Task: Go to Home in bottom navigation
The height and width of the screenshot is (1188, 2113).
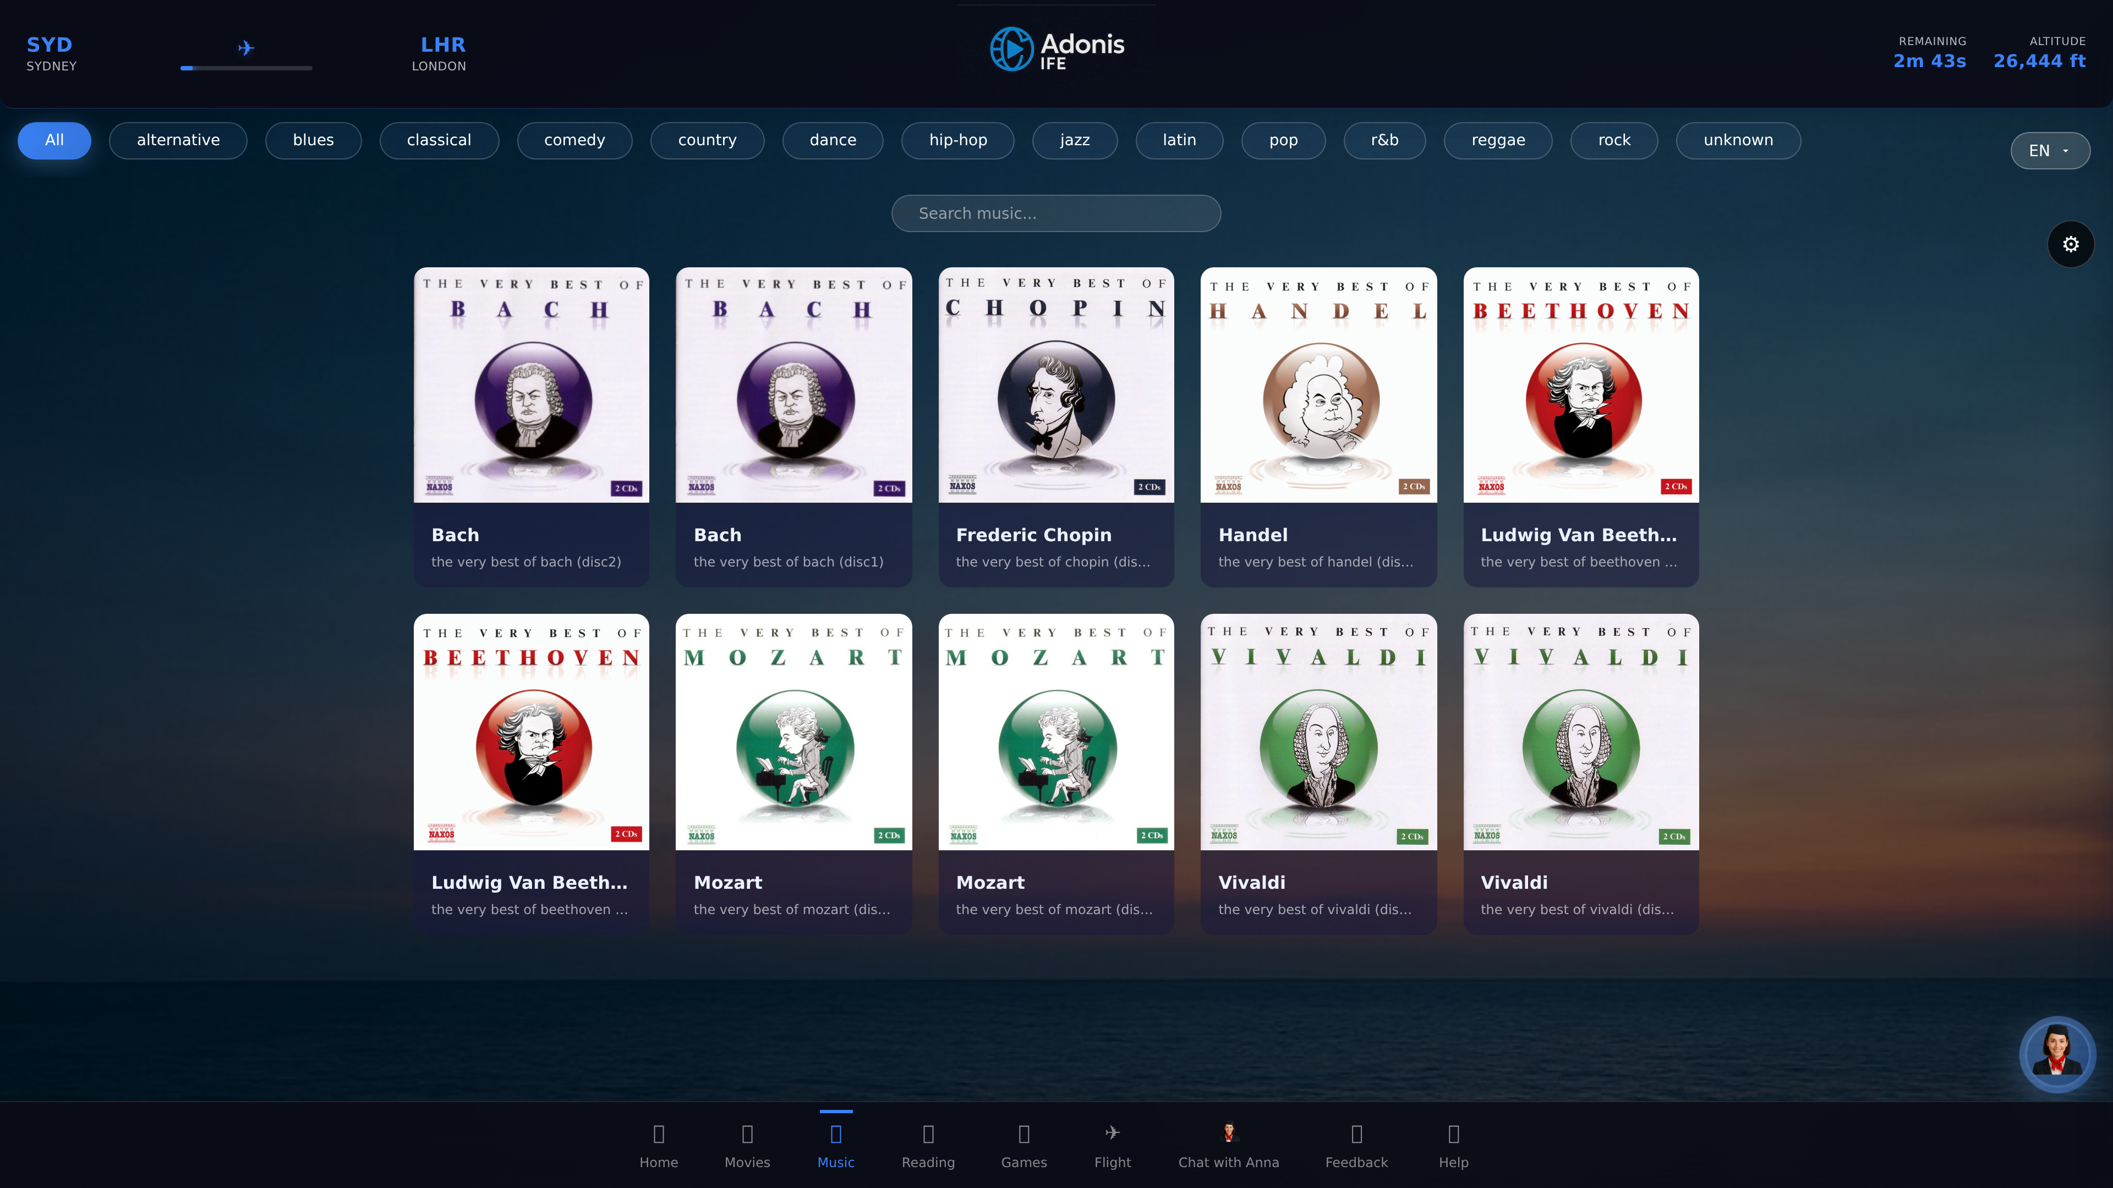Action: (659, 1145)
